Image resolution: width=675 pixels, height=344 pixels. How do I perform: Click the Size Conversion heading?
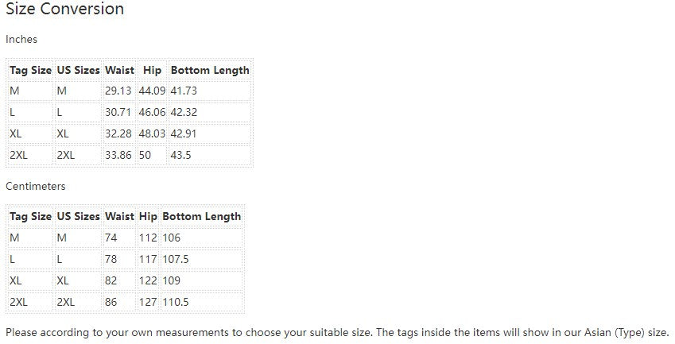(65, 10)
